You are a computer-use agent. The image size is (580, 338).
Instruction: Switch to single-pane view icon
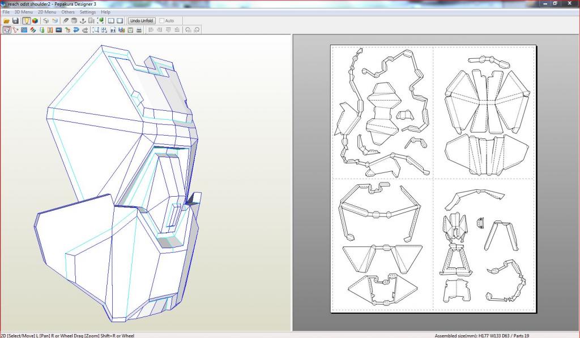pyautogui.click(x=120, y=21)
